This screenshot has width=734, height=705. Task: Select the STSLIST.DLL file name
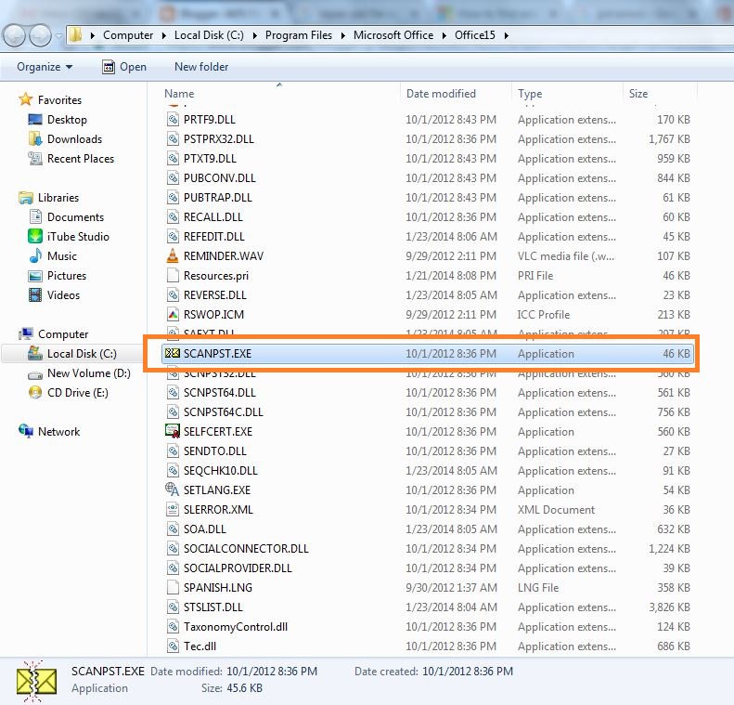coord(213,607)
